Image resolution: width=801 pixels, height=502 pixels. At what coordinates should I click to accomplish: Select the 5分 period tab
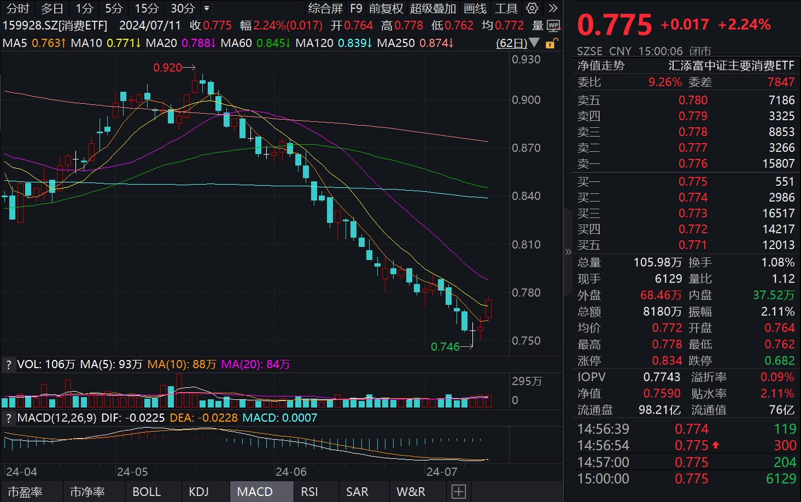(x=114, y=8)
